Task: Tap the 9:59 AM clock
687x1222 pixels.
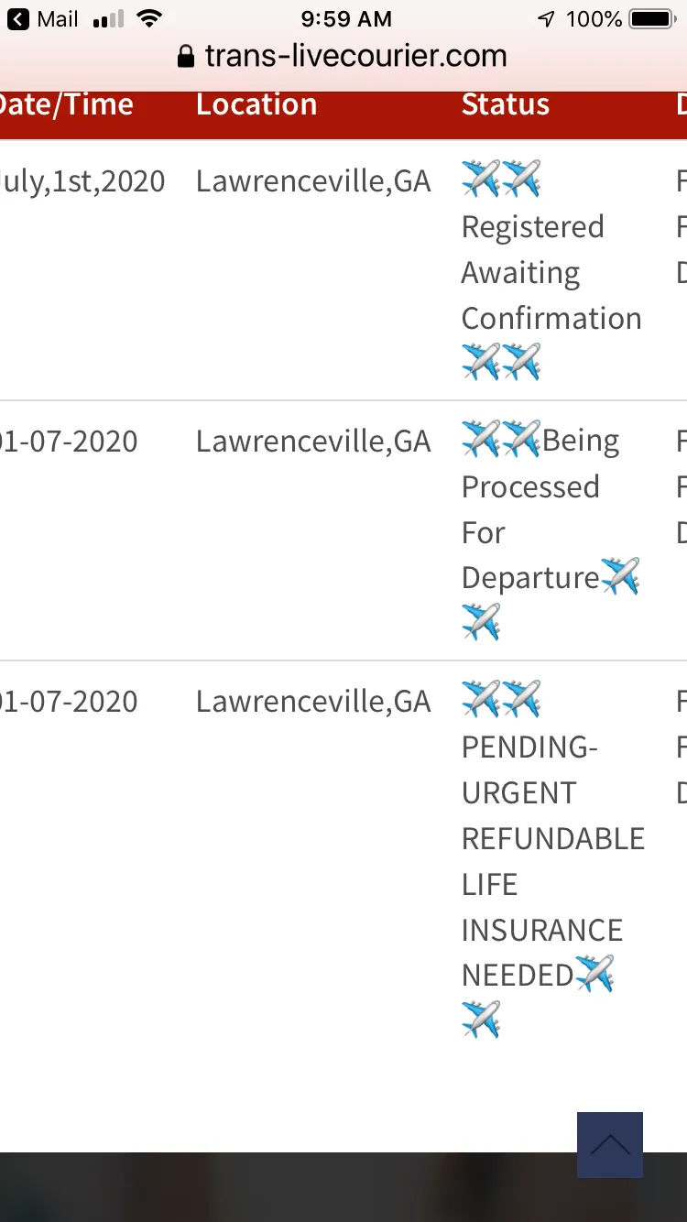Action: (346, 18)
